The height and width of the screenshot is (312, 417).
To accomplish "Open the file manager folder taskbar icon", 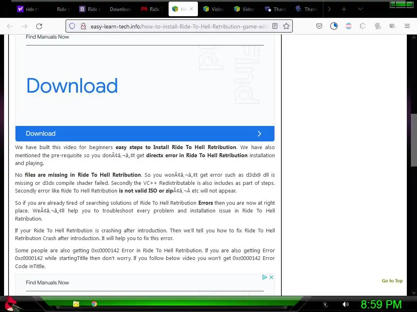I will (76, 304).
